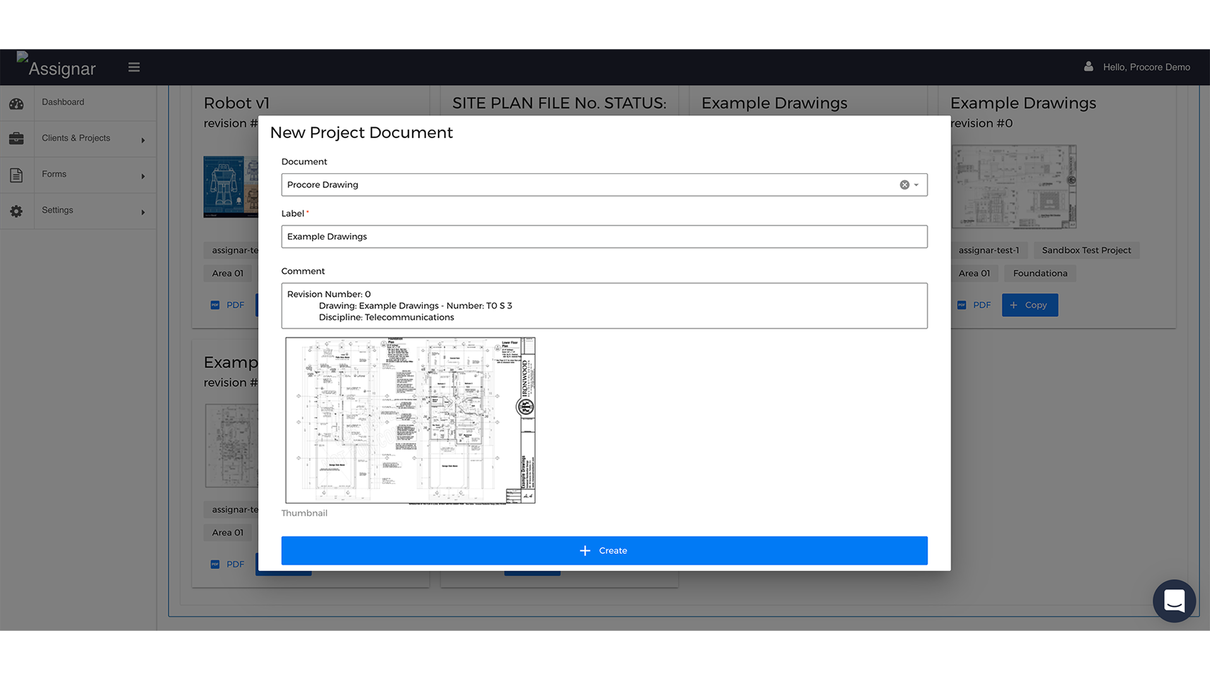Expand the Clients & Projects submenu arrow

[x=143, y=140]
